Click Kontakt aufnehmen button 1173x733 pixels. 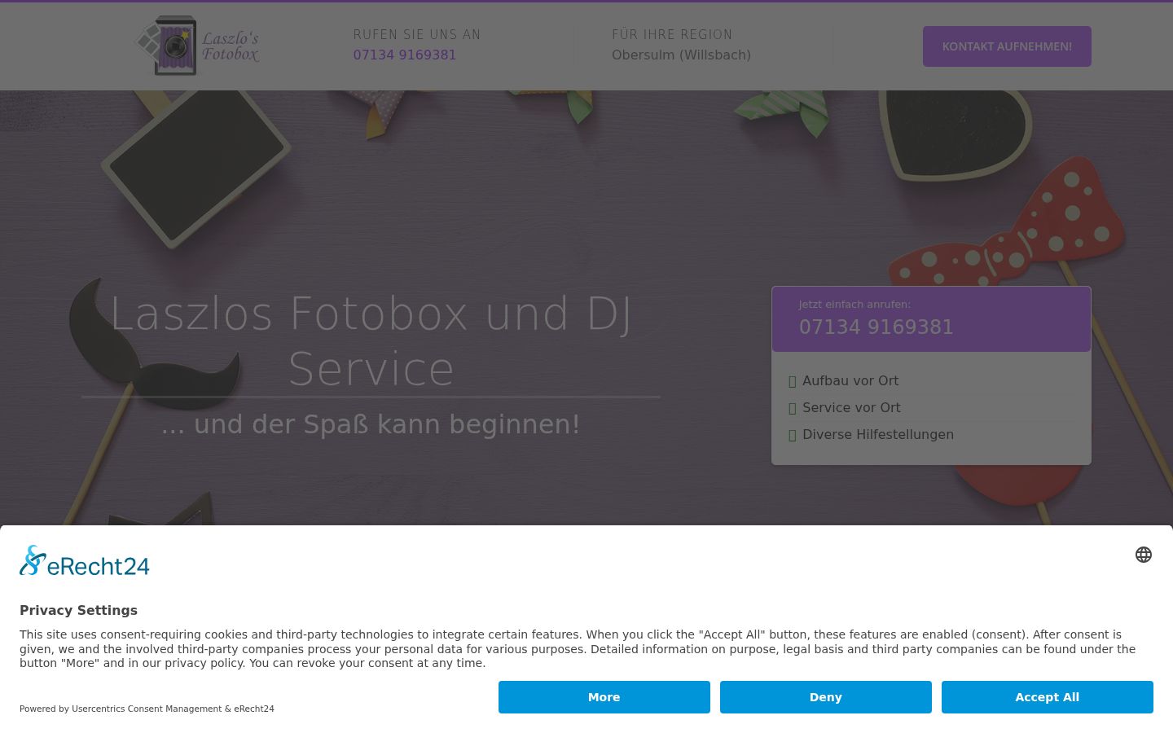pos(1007,46)
